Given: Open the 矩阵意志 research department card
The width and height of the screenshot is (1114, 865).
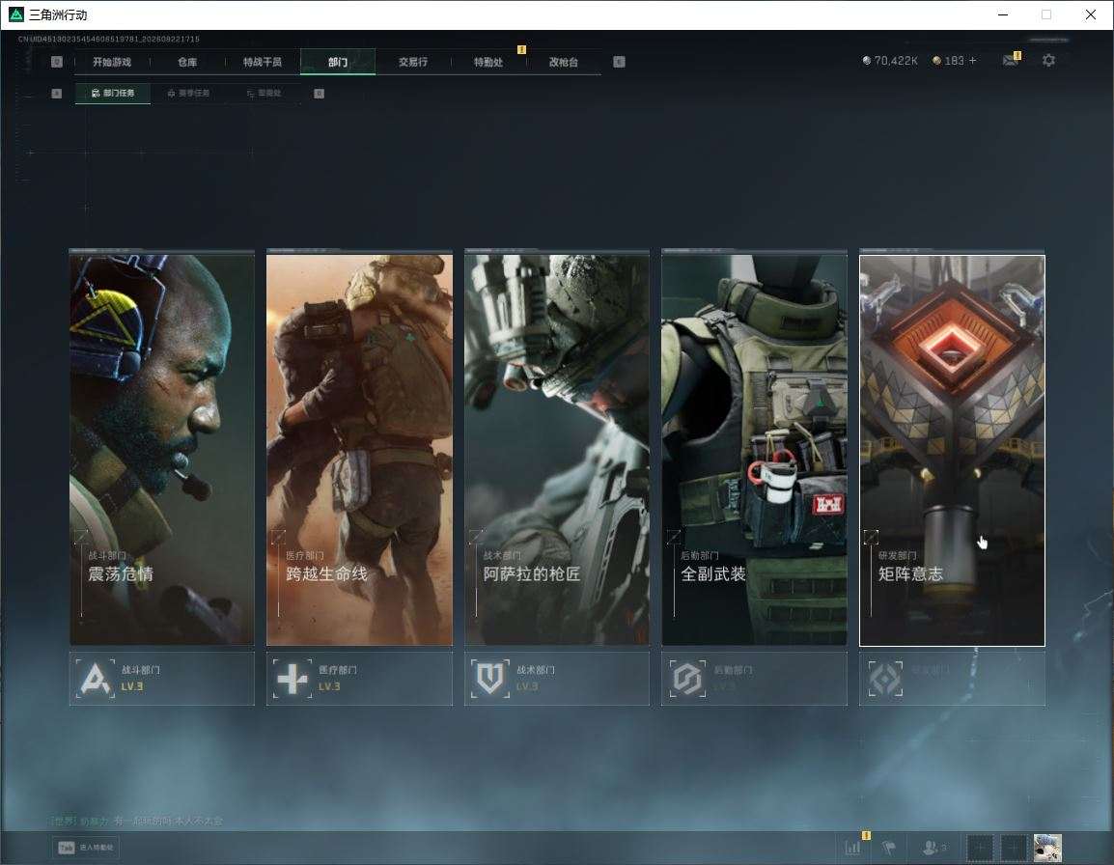Looking at the screenshot, I should 952,450.
